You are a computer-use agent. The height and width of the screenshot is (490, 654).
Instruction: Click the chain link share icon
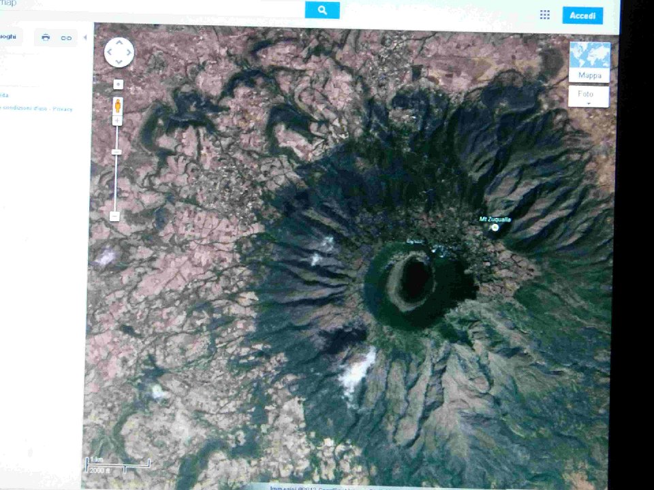pos(66,38)
